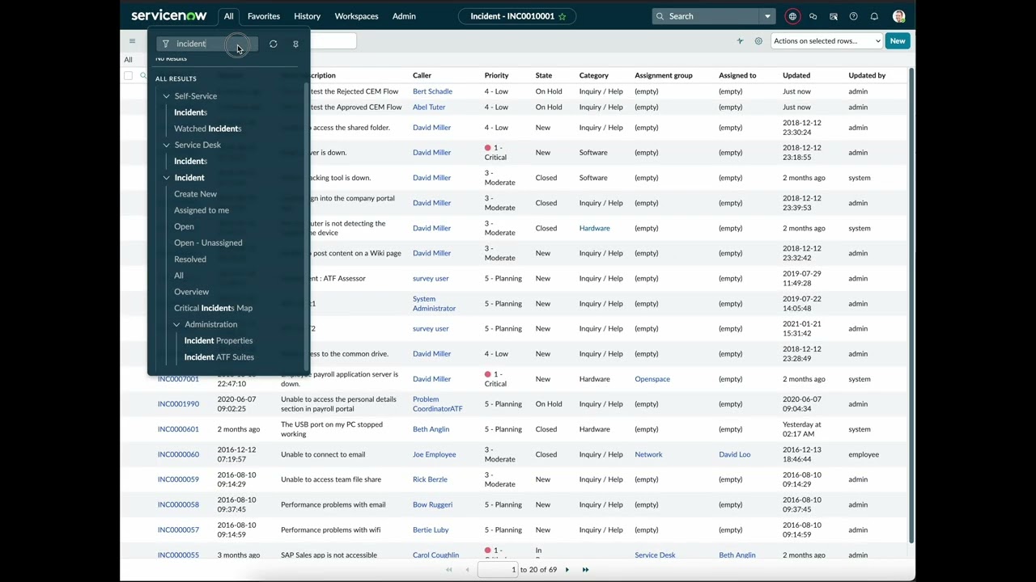Pin the All menu panel

[x=295, y=44]
